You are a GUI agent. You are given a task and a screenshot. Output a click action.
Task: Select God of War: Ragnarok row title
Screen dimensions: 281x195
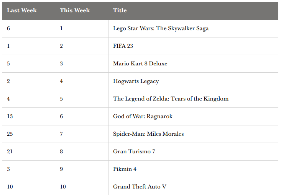point(143,116)
